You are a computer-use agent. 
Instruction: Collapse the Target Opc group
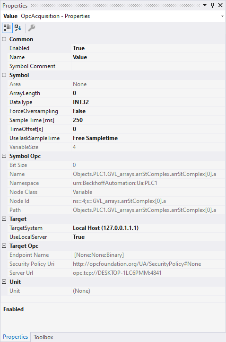(4, 246)
